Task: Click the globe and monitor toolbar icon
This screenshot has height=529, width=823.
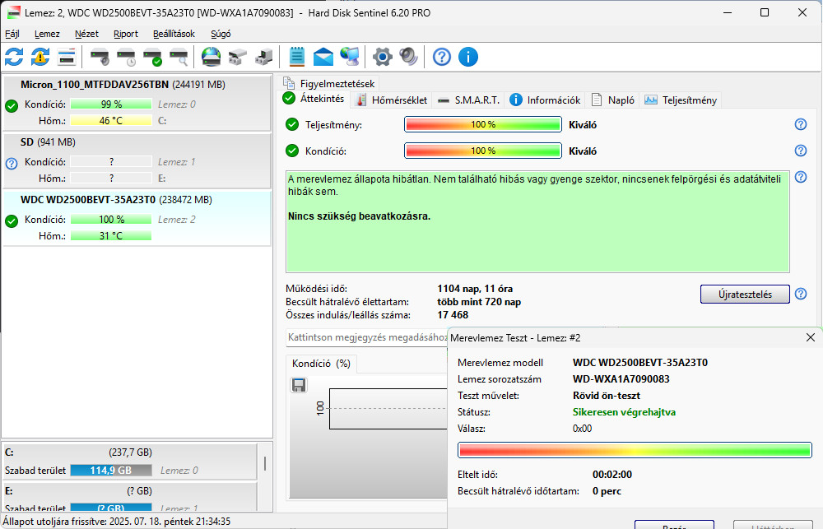Action: 350,57
